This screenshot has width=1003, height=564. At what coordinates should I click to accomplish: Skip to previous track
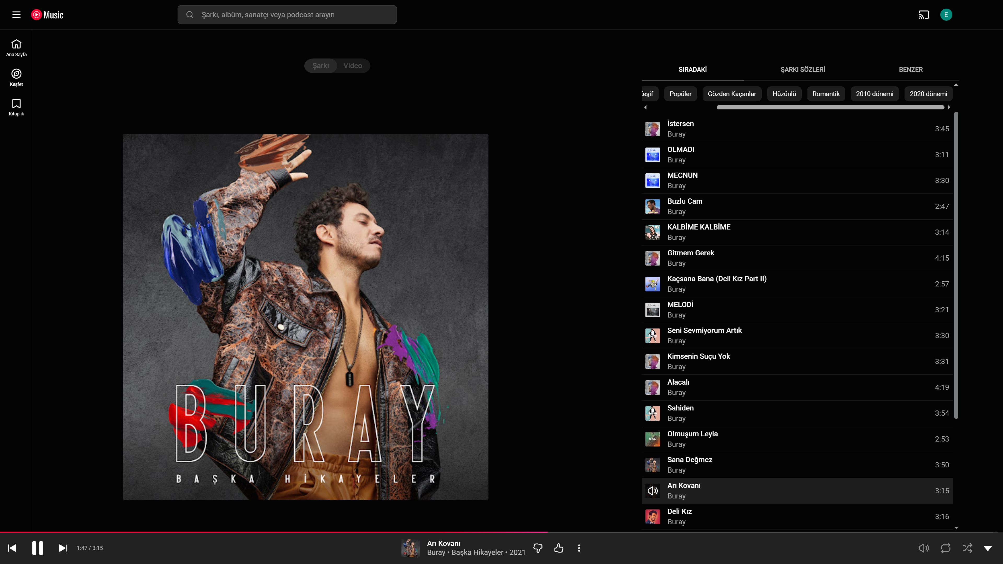coord(12,548)
